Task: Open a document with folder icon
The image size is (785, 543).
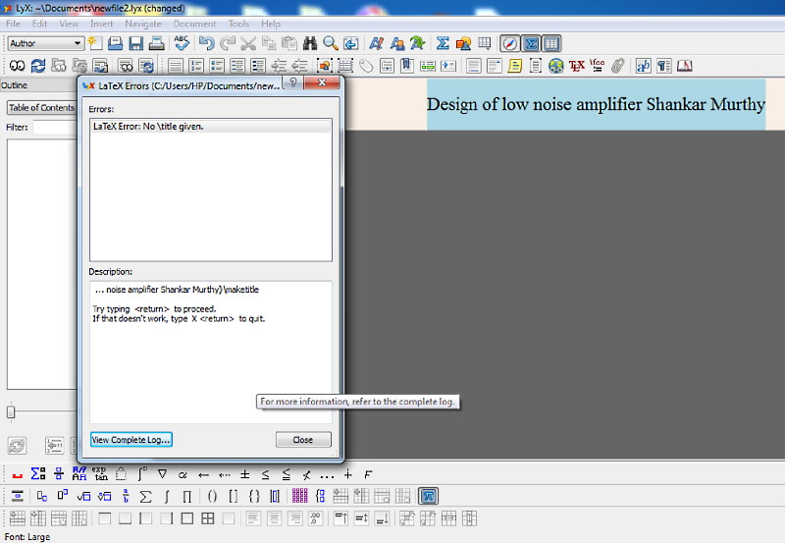Action: [x=115, y=43]
